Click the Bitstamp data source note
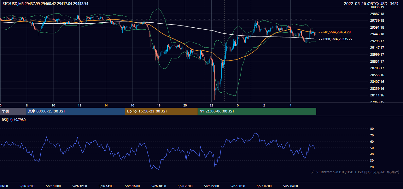Image resolution: width=403 pixels, height=189 pixels. point(355,172)
